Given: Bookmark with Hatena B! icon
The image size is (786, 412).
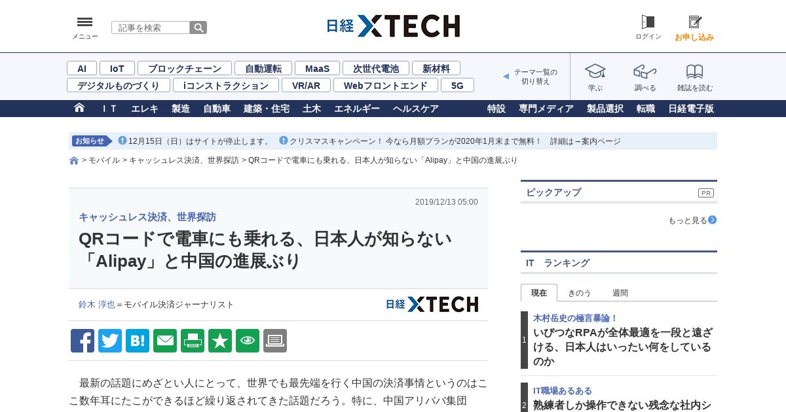Looking at the screenshot, I should click(x=138, y=341).
